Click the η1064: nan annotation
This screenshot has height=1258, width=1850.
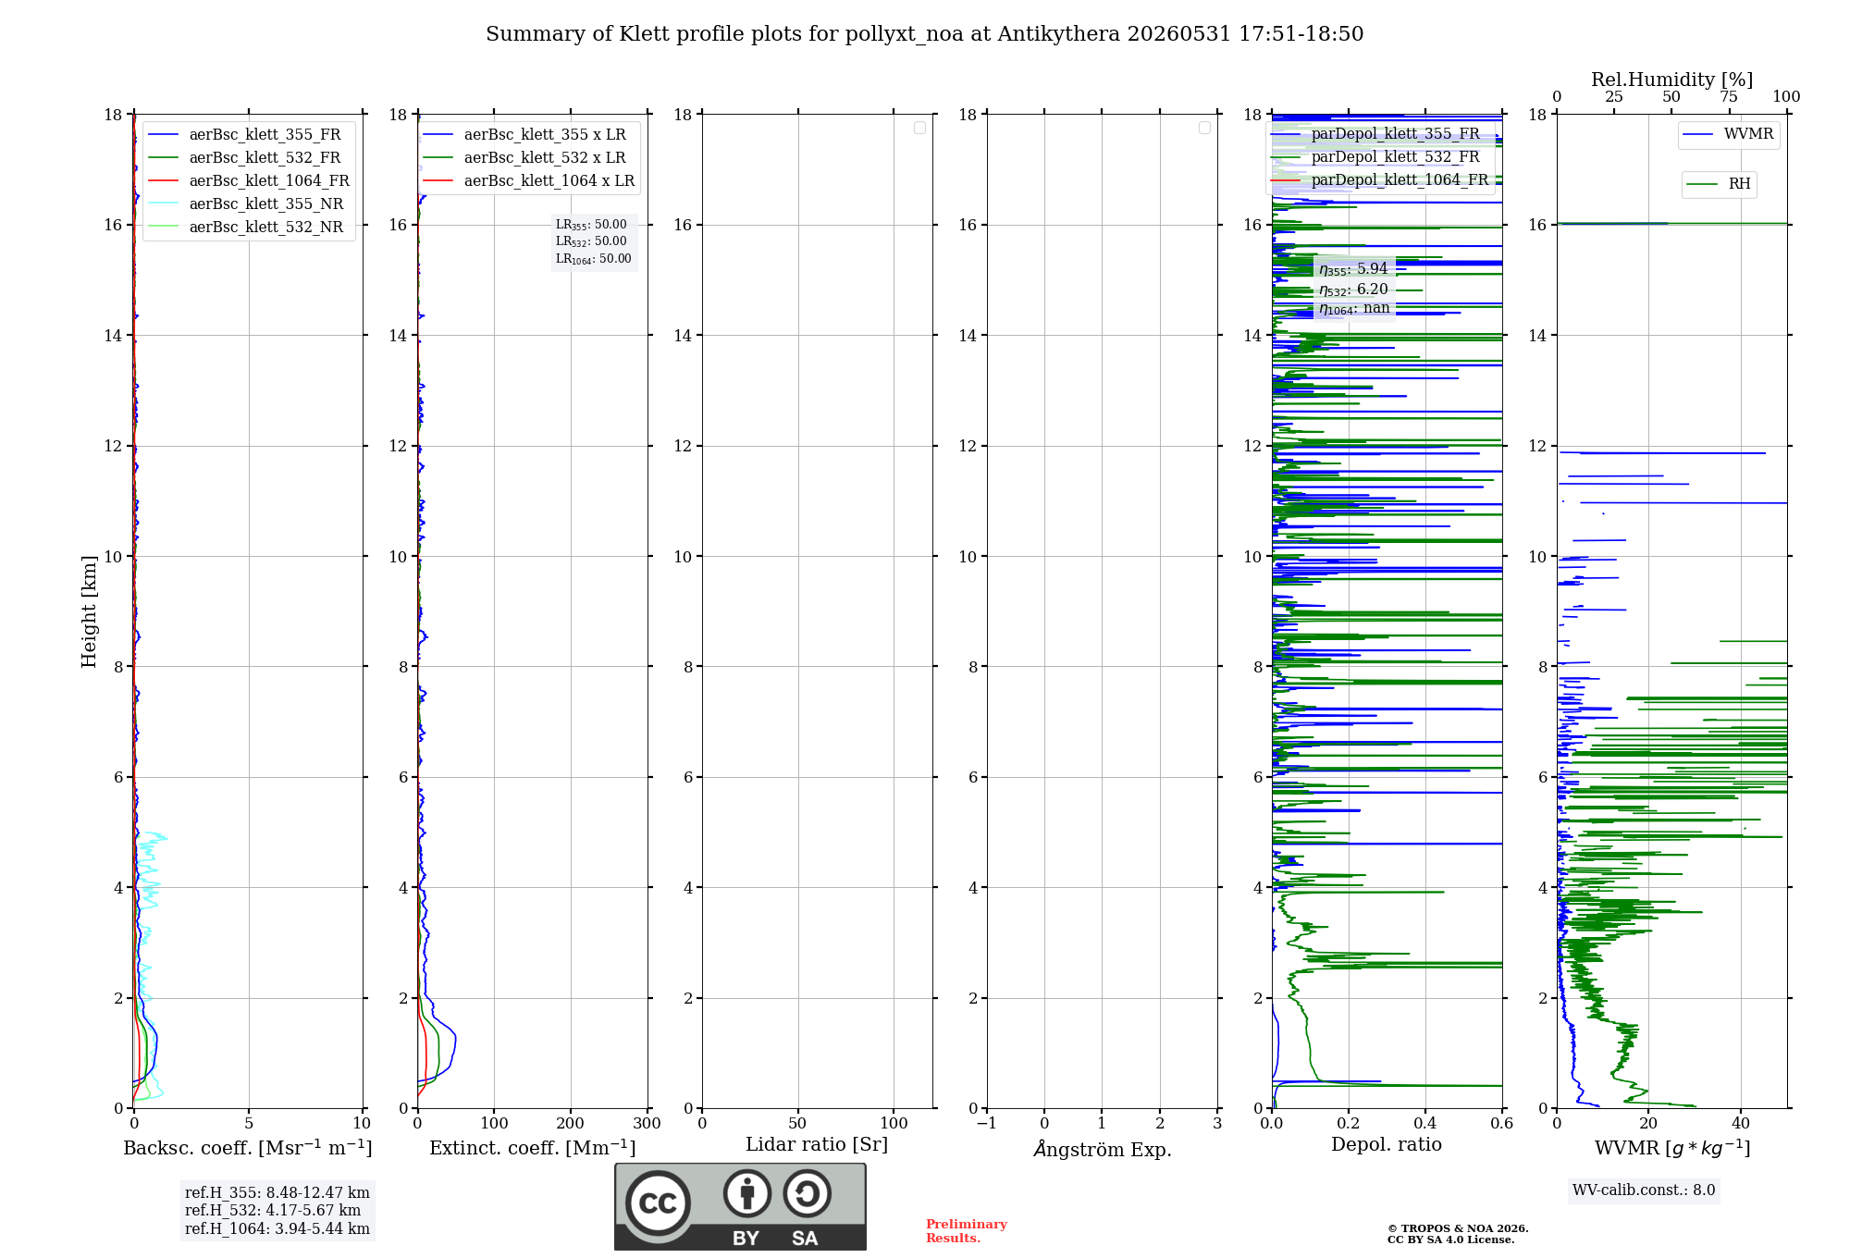pos(1354,309)
